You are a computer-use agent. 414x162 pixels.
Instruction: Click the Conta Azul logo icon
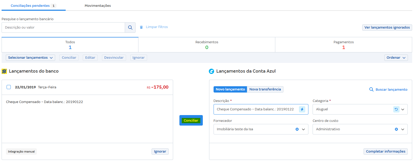(x=211, y=71)
